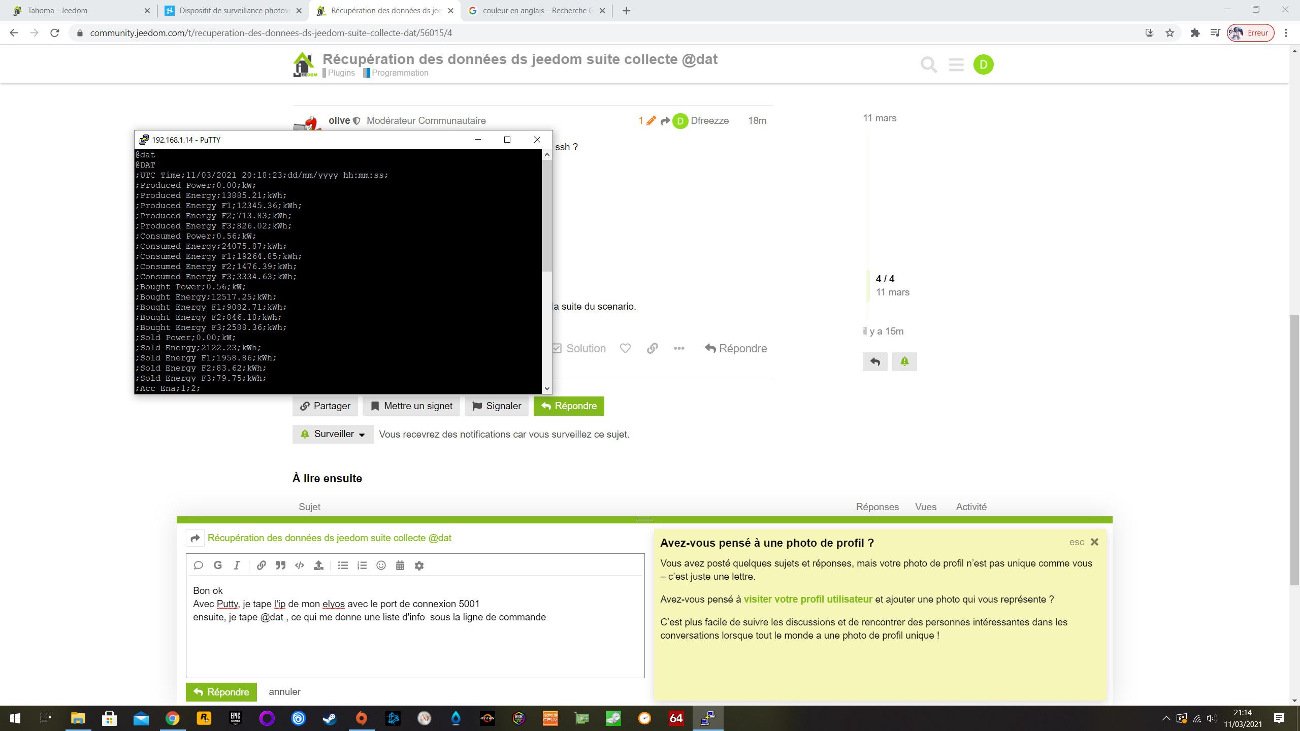Image resolution: width=1300 pixels, height=731 pixels.
Task: Open Steam from Windows taskbar
Action: [330, 718]
